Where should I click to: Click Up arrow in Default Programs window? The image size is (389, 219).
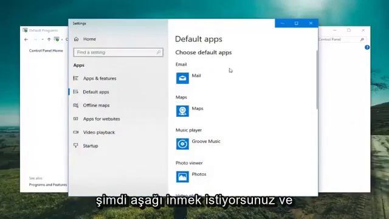(x=49, y=39)
